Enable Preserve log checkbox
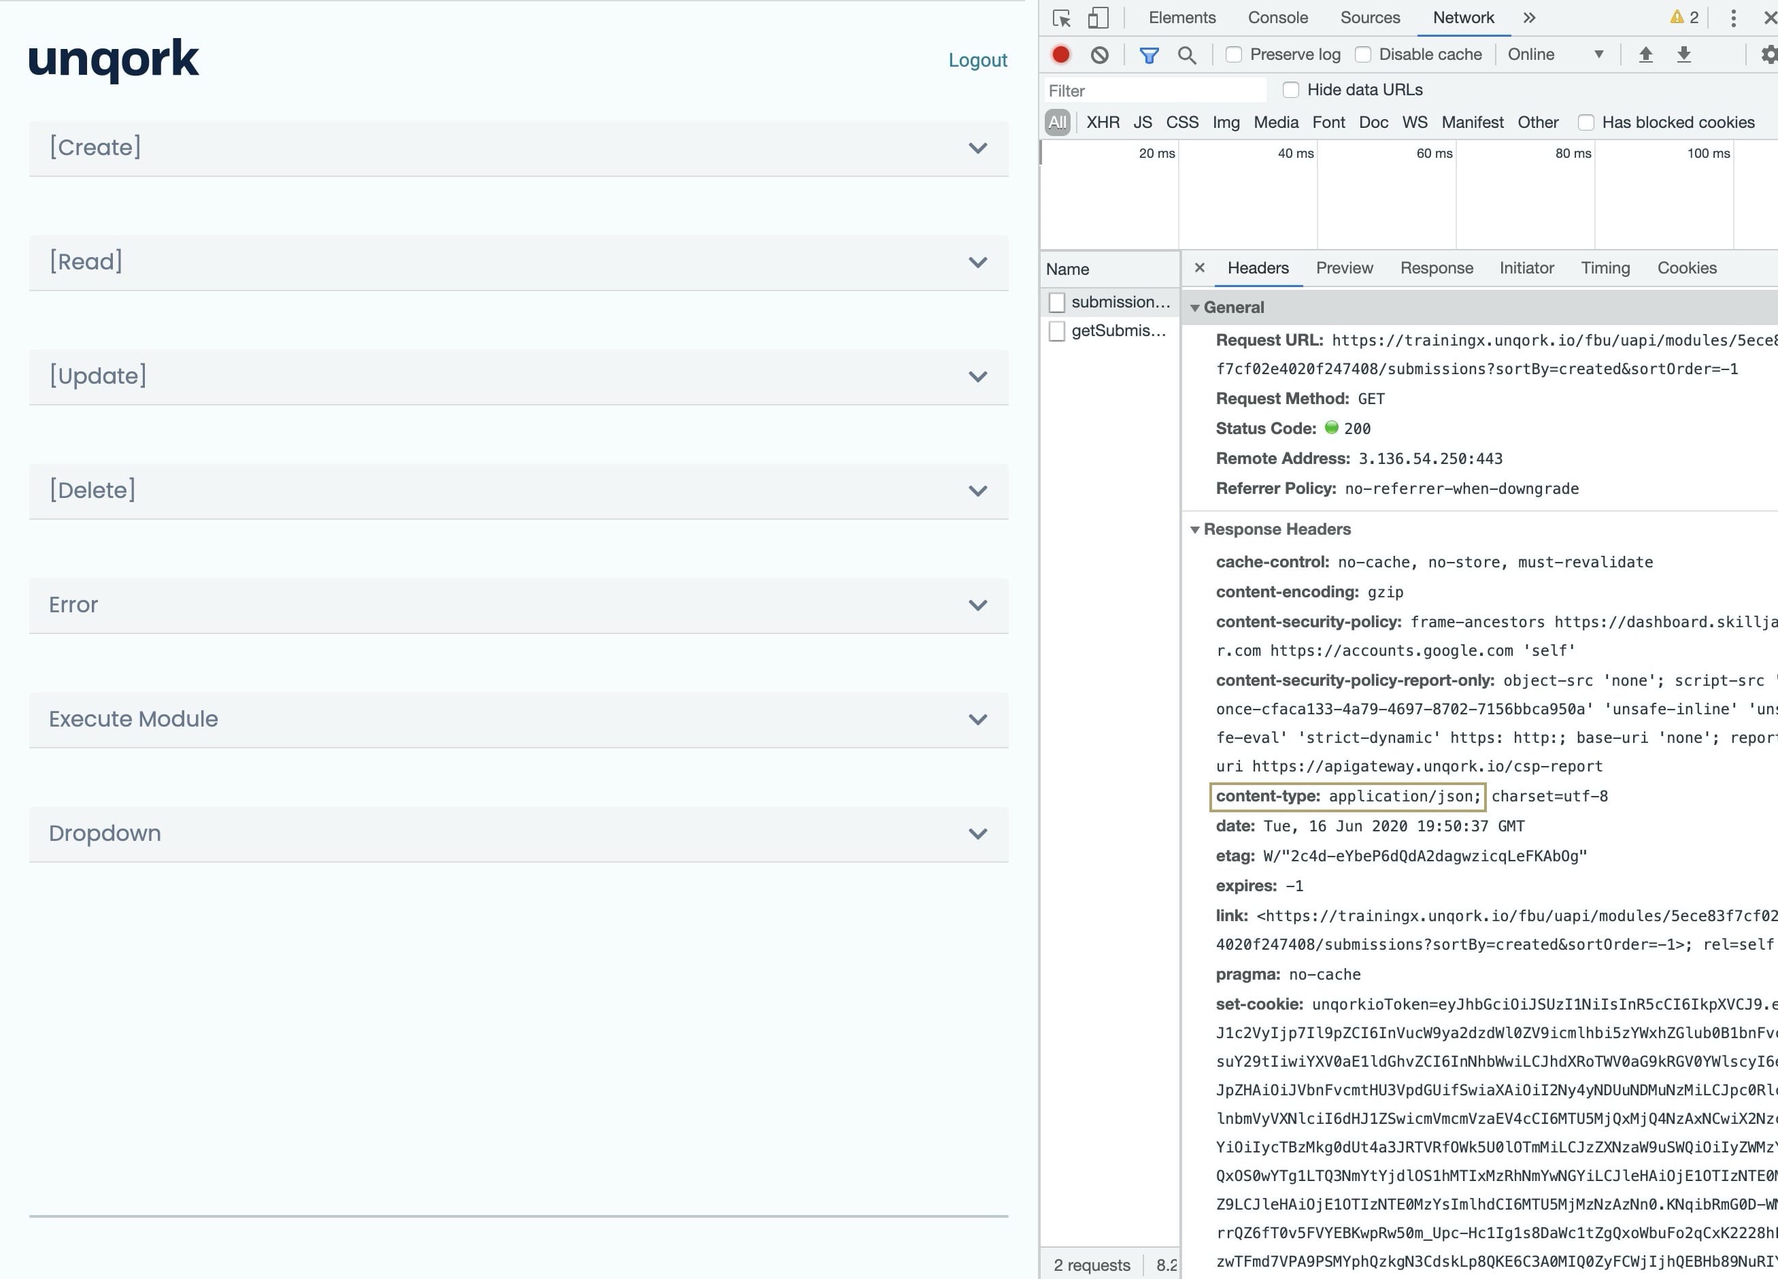This screenshot has width=1778, height=1279. tap(1234, 55)
